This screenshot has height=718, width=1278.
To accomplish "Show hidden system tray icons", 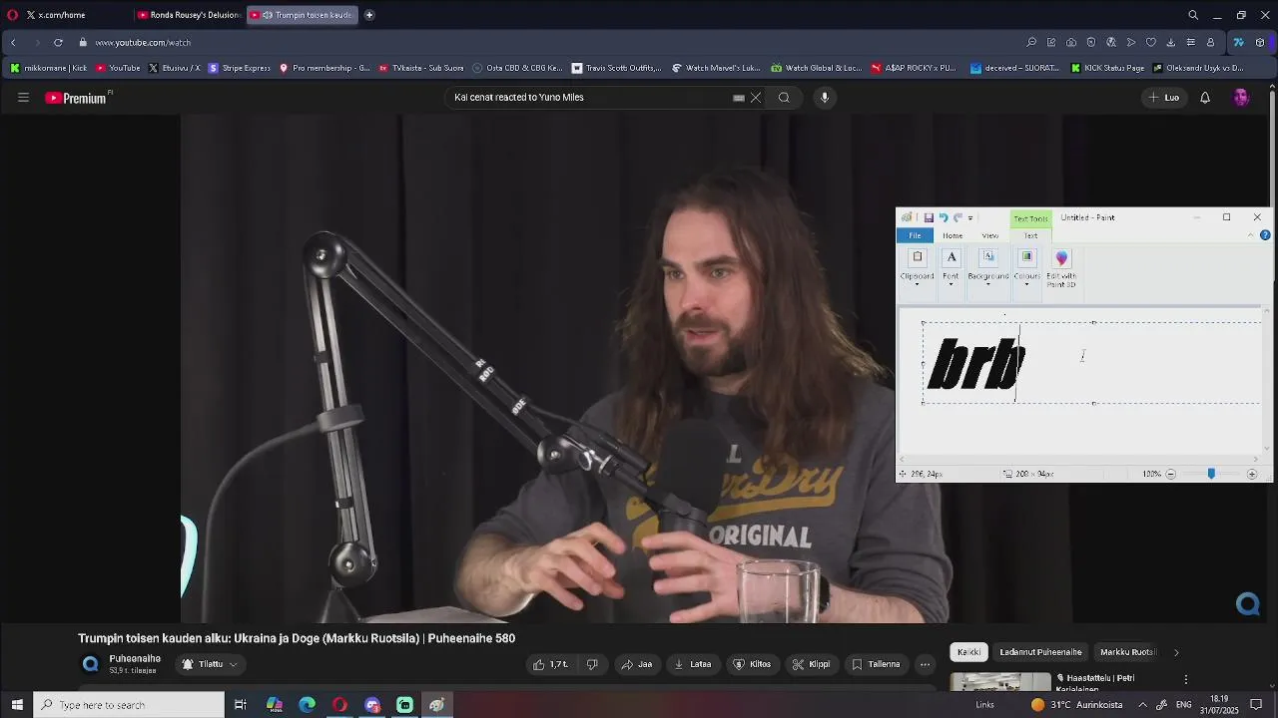I will (1142, 705).
